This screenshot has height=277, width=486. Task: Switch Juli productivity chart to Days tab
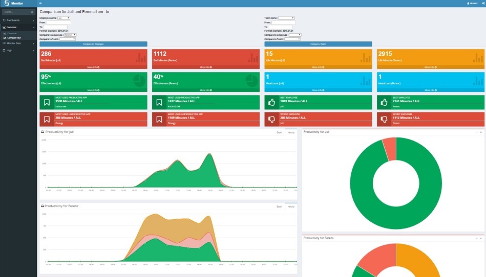tap(279, 132)
